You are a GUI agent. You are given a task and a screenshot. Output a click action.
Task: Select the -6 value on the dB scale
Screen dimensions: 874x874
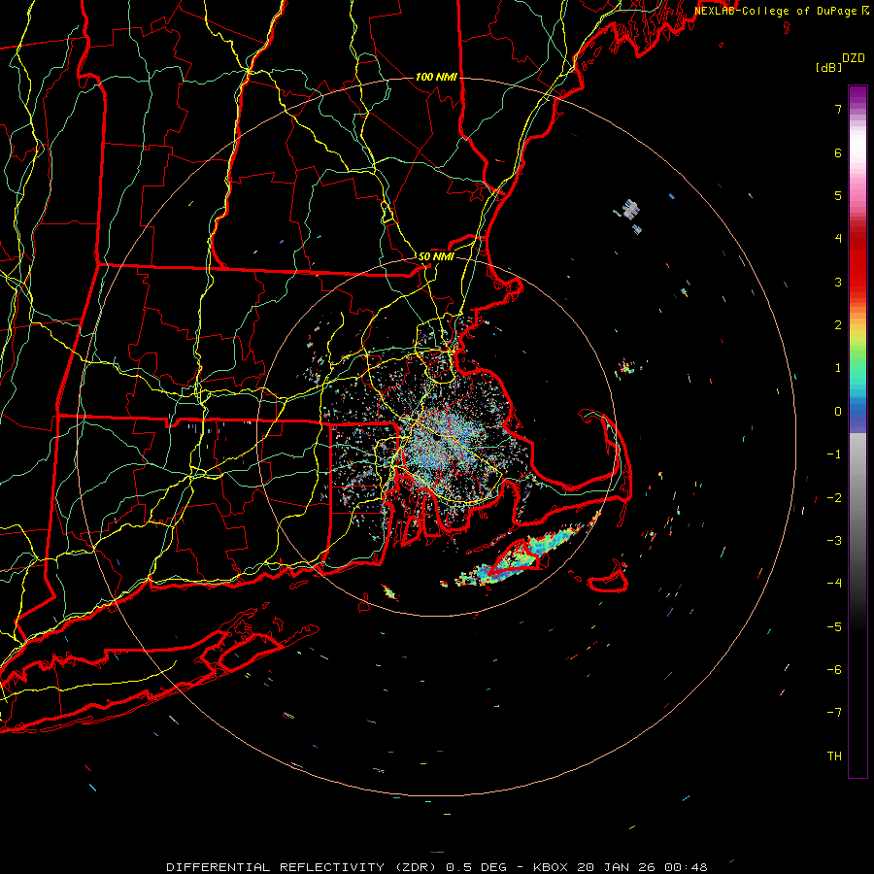coord(834,669)
